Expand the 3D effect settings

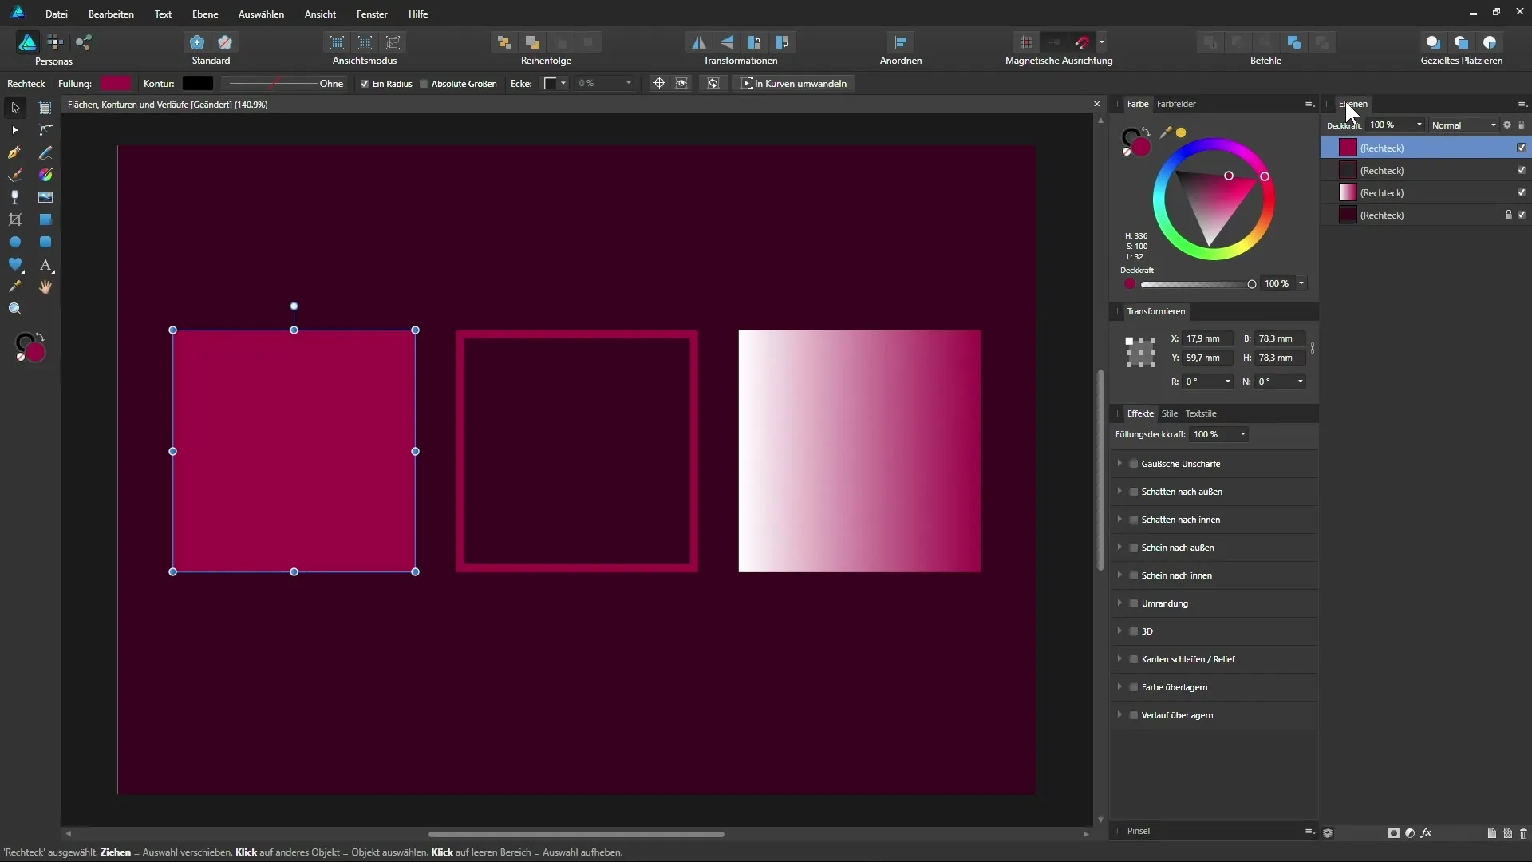click(x=1119, y=631)
